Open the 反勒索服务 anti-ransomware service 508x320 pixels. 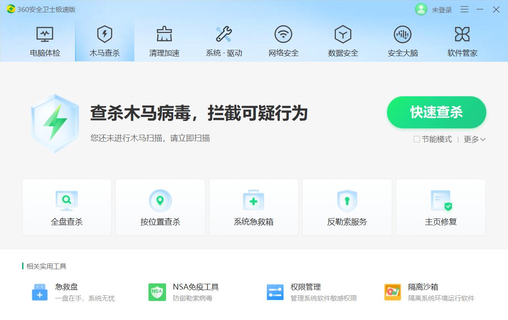pyautogui.click(x=347, y=207)
